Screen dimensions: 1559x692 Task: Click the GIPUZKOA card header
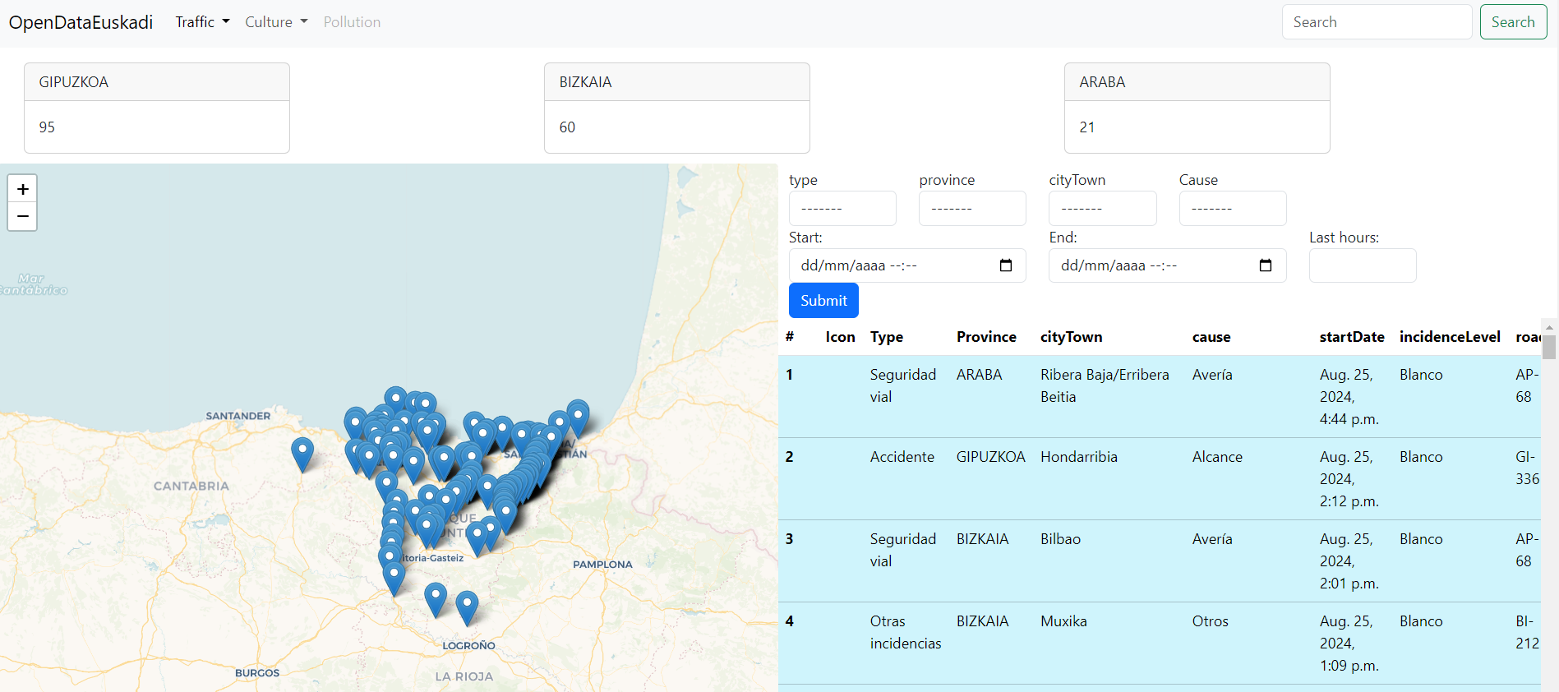coord(157,82)
